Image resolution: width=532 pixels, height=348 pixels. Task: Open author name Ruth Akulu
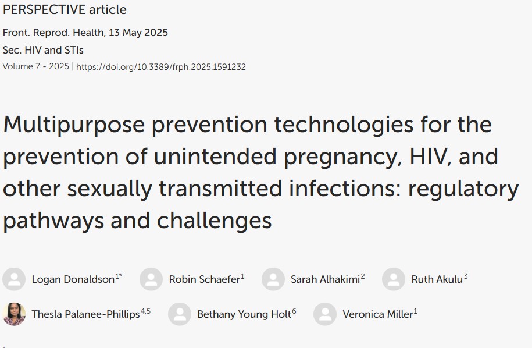pyautogui.click(x=437, y=279)
